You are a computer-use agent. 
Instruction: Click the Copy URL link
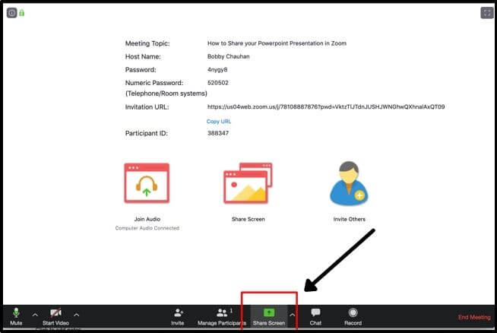click(x=219, y=122)
